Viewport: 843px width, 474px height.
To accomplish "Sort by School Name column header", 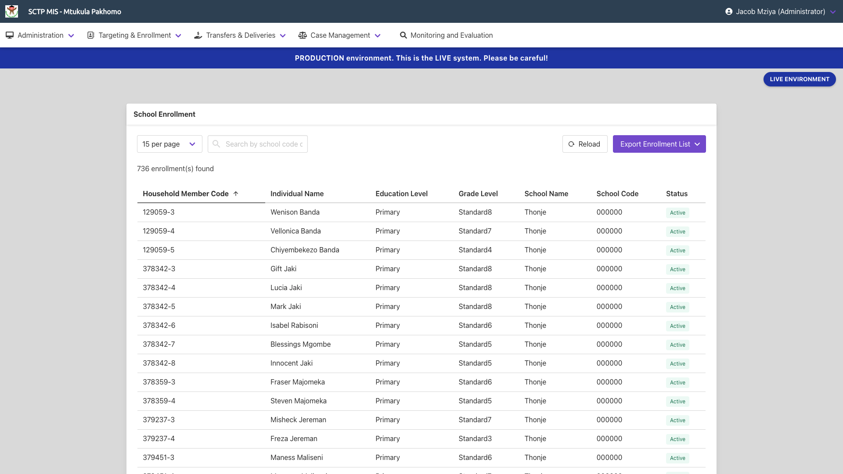I will (546, 194).
